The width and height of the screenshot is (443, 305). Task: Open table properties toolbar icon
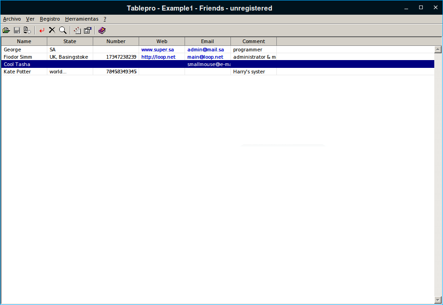[x=88, y=30]
